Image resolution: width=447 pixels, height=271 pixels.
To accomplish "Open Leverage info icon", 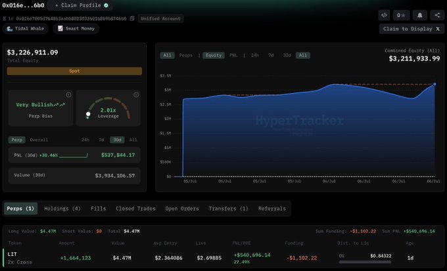I will click(x=136, y=94).
